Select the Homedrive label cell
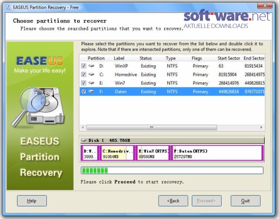Screen dimensions: 279x219 [126, 74]
